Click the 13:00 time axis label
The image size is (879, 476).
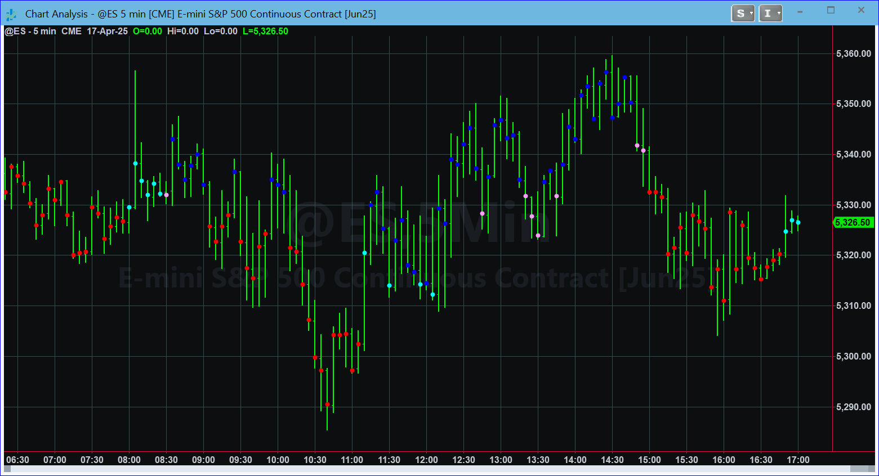pos(501,460)
